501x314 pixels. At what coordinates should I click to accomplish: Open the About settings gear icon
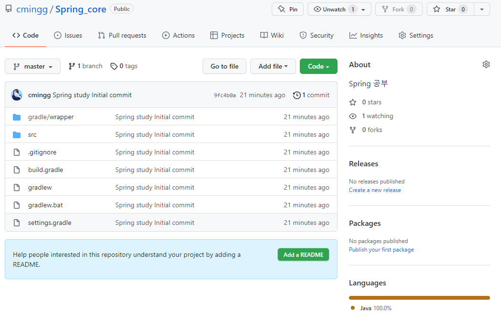point(486,64)
